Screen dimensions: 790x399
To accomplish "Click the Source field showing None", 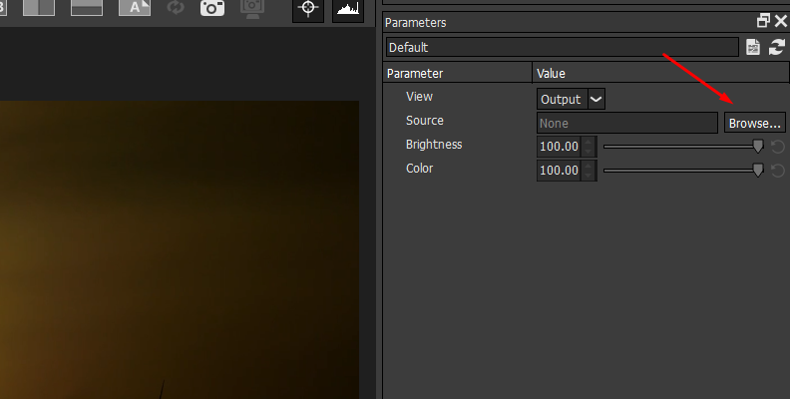I will point(627,123).
